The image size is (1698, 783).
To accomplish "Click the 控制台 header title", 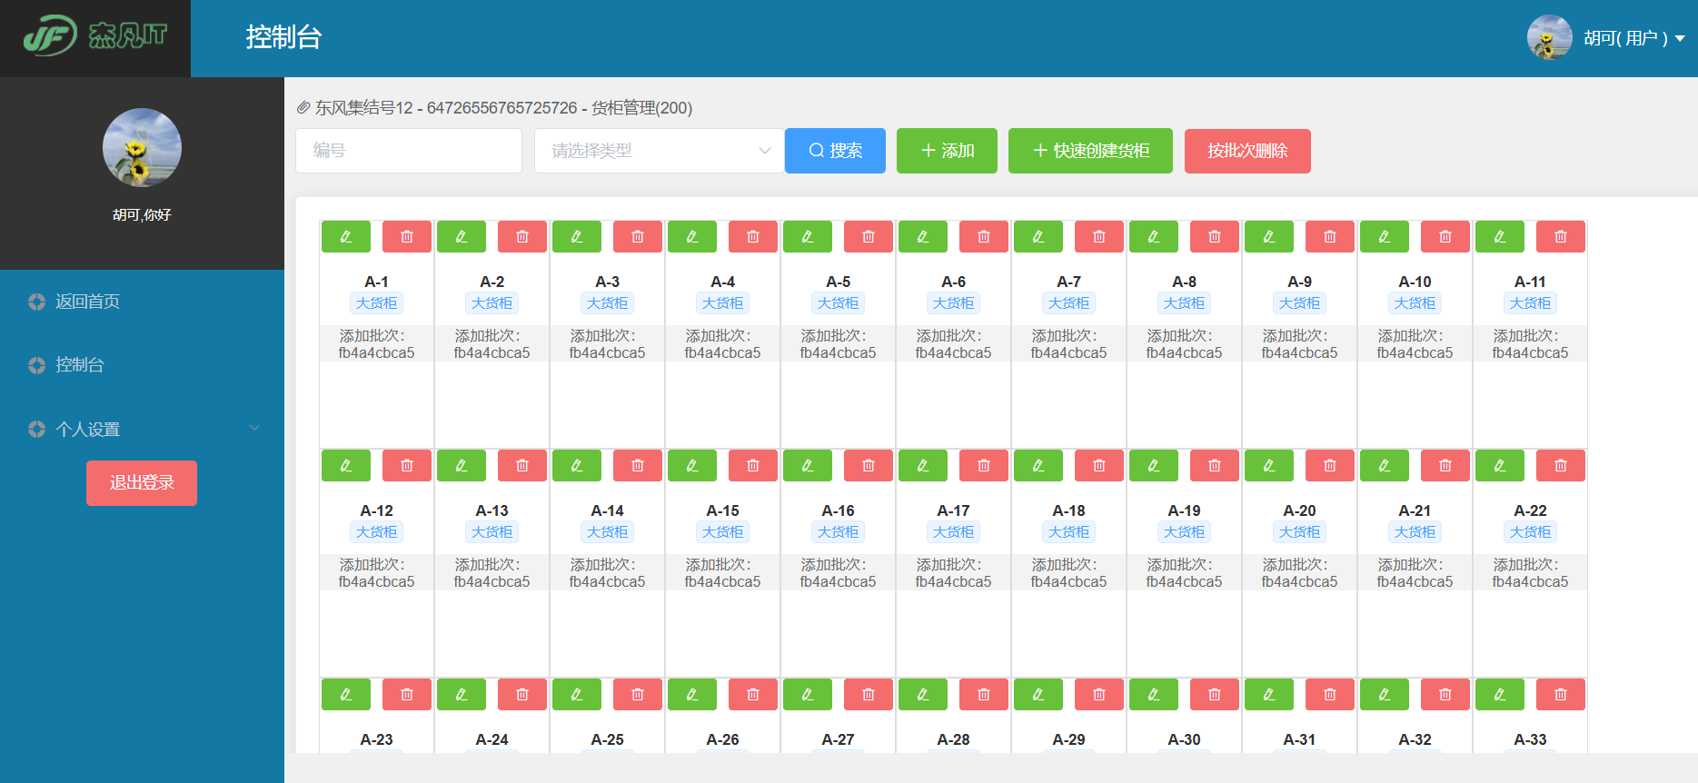I will (x=283, y=37).
